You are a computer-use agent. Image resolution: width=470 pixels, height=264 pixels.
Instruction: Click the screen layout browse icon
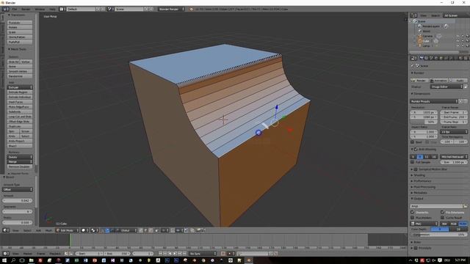pyautogui.click(x=62, y=9)
